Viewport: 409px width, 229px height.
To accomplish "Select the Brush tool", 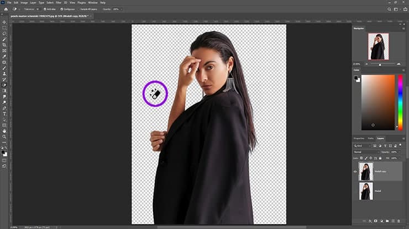I will point(4,68).
